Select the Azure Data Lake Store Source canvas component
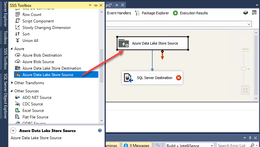 click(153, 43)
